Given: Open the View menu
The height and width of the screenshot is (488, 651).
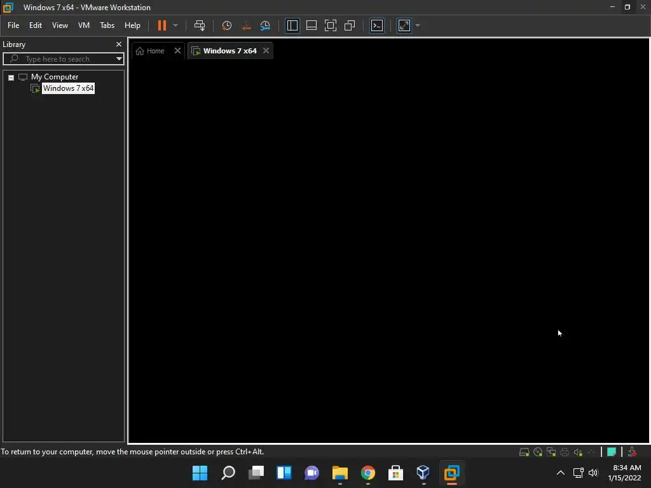Looking at the screenshot, I should pos(60,25).
